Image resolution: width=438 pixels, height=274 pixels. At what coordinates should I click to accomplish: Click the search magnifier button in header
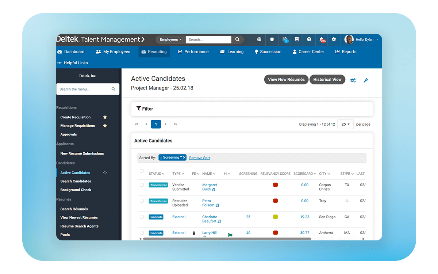pyautogui.click(x=237, y=39)
